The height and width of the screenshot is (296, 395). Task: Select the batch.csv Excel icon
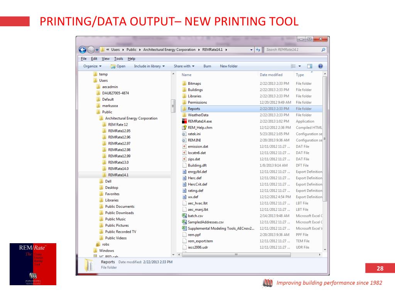[x=184, y=216]
